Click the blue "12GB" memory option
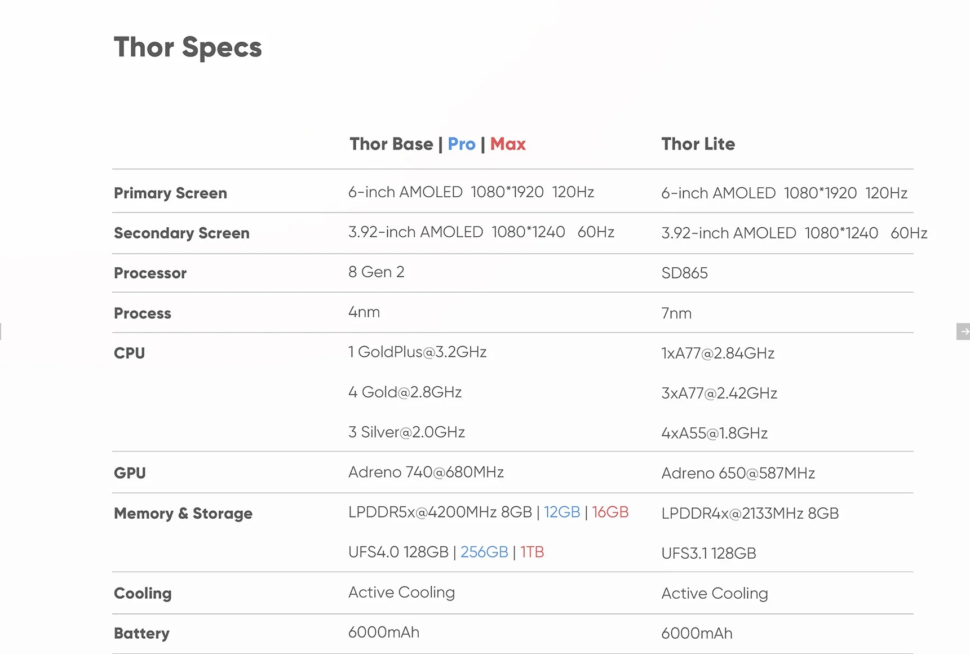The image size is (970, 654). 561,512
